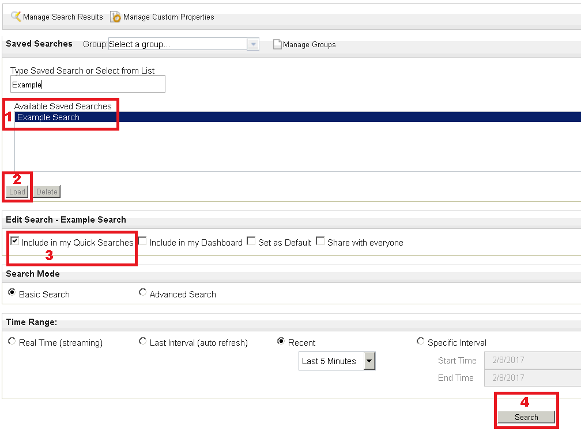The image size is (581, 432).
Task: Click the End Time date field
Action: point(533,377)
